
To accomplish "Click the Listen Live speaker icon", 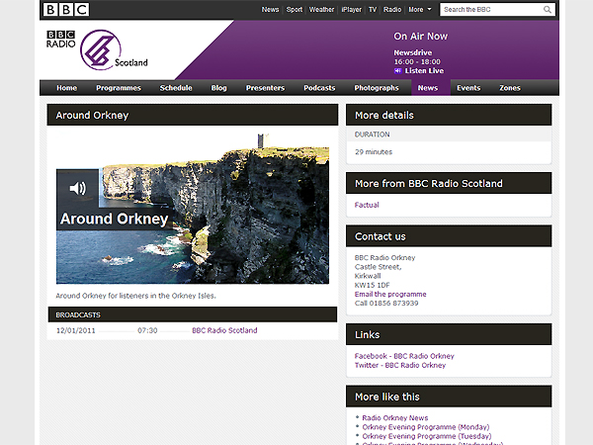I will point(397,71).
